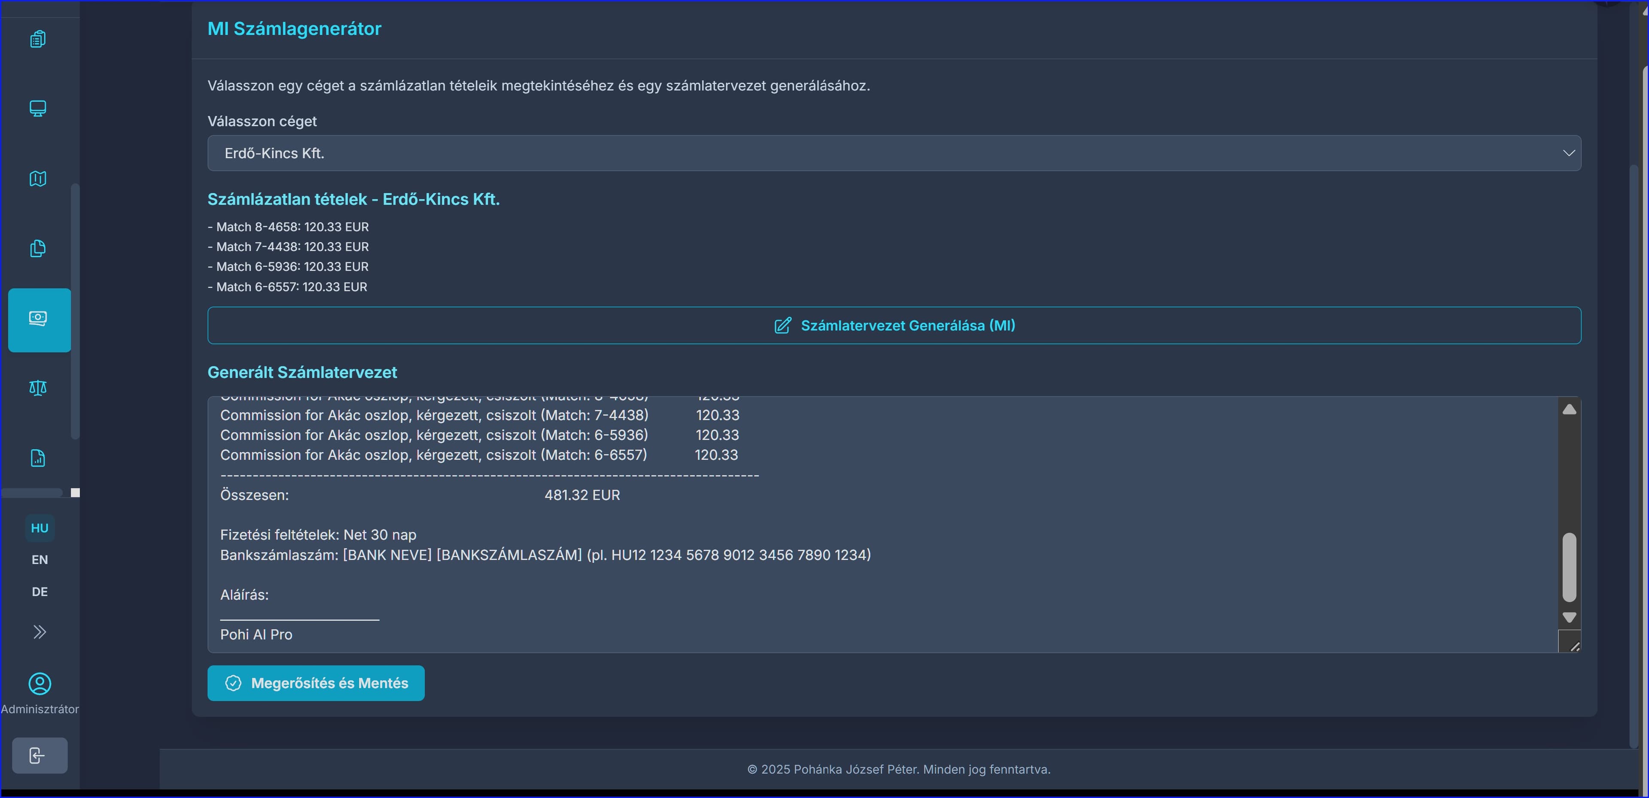Click the invoice draft scrollbar thumb

[x=1569, y=567]
